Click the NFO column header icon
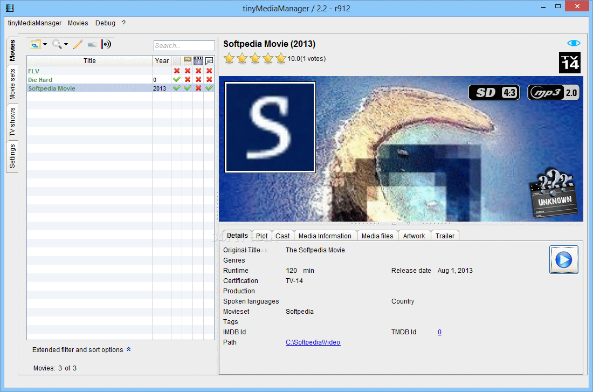 coord(177,60)
